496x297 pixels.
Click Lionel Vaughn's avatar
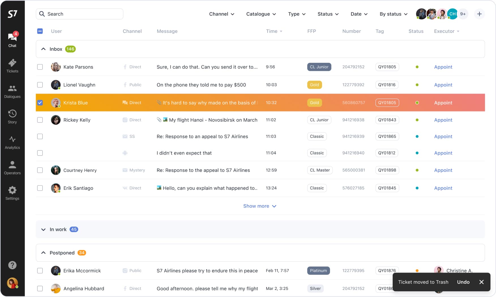click(56, 85)
